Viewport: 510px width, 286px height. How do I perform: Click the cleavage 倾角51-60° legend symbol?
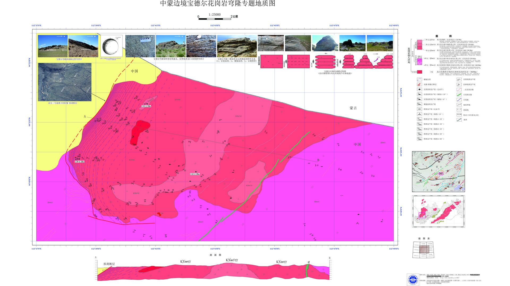tap(419, 139)
